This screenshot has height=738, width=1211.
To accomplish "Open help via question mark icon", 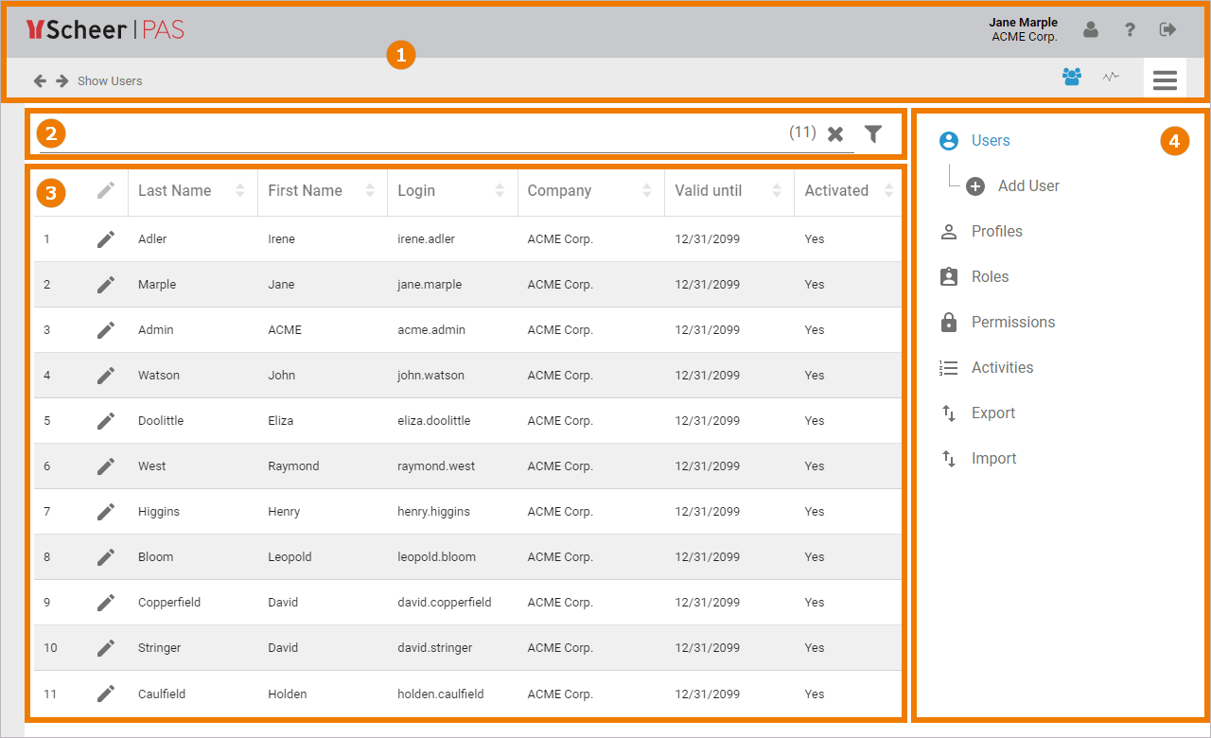I will pyautogui.click(x=1130, y=29).
